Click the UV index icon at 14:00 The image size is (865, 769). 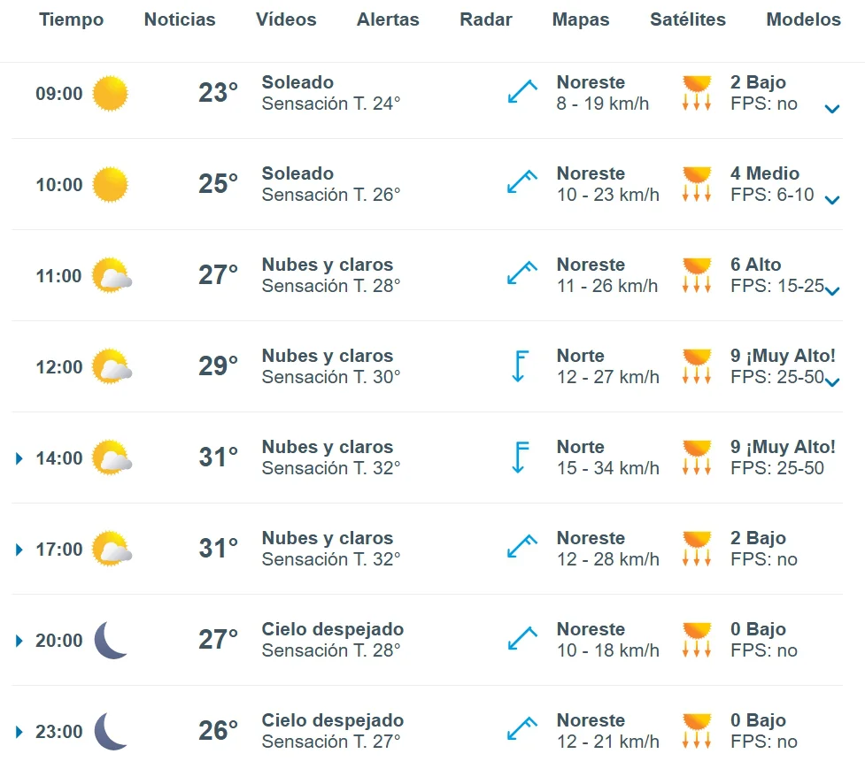coord(697,458)
